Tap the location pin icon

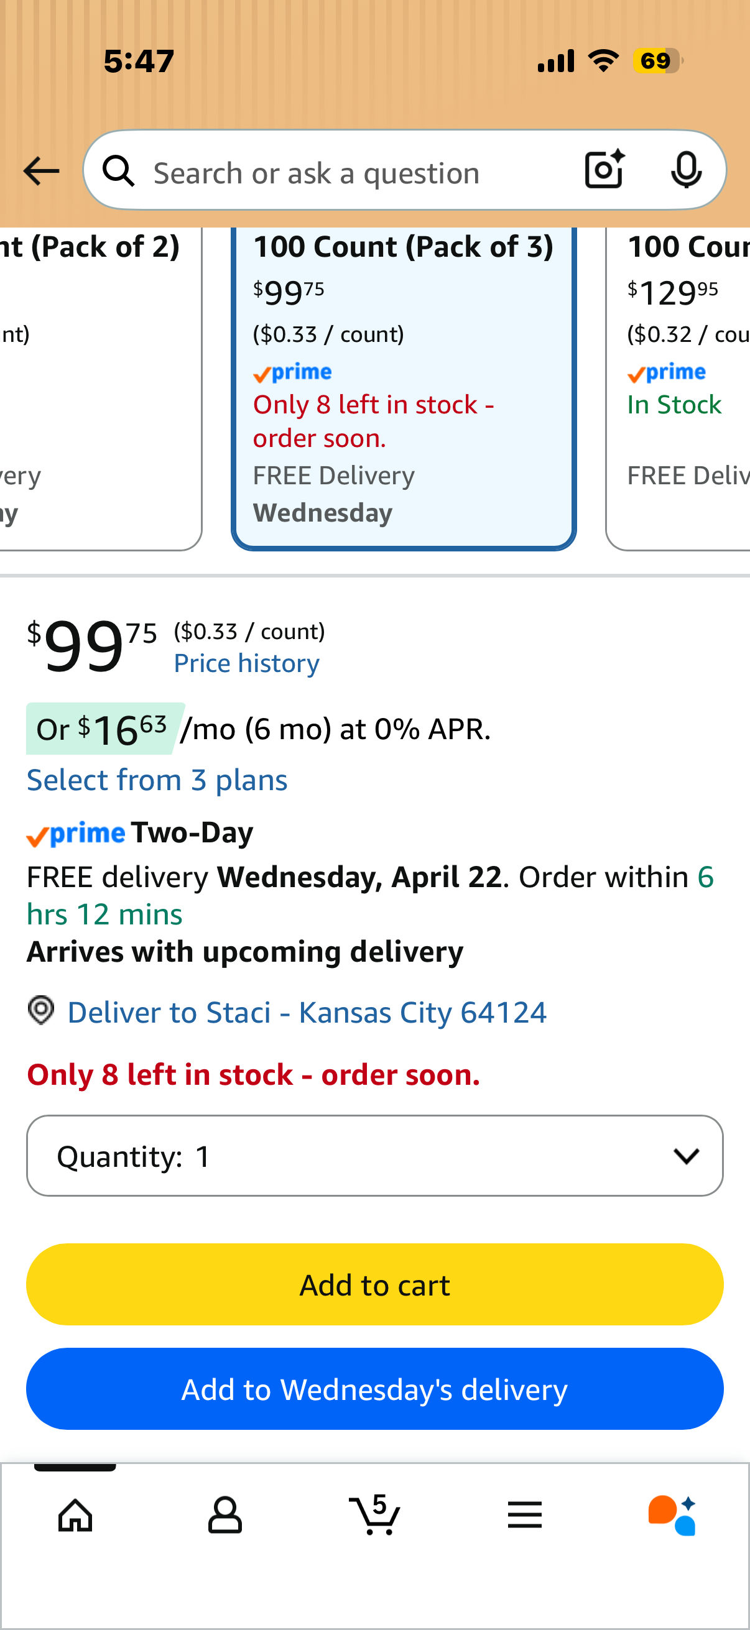point(41,1011)
